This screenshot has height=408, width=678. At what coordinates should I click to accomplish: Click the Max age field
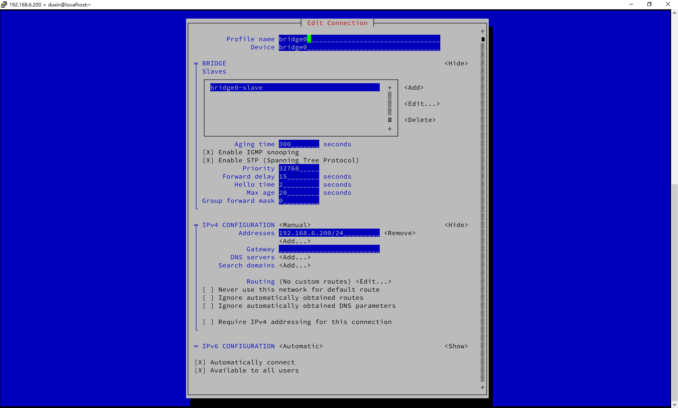[x=299, y=193]
